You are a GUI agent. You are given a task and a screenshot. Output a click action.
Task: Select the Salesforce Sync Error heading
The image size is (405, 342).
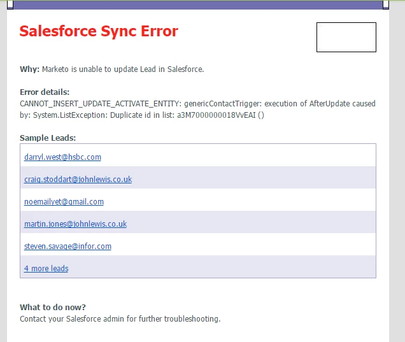[x=99, y=31]
